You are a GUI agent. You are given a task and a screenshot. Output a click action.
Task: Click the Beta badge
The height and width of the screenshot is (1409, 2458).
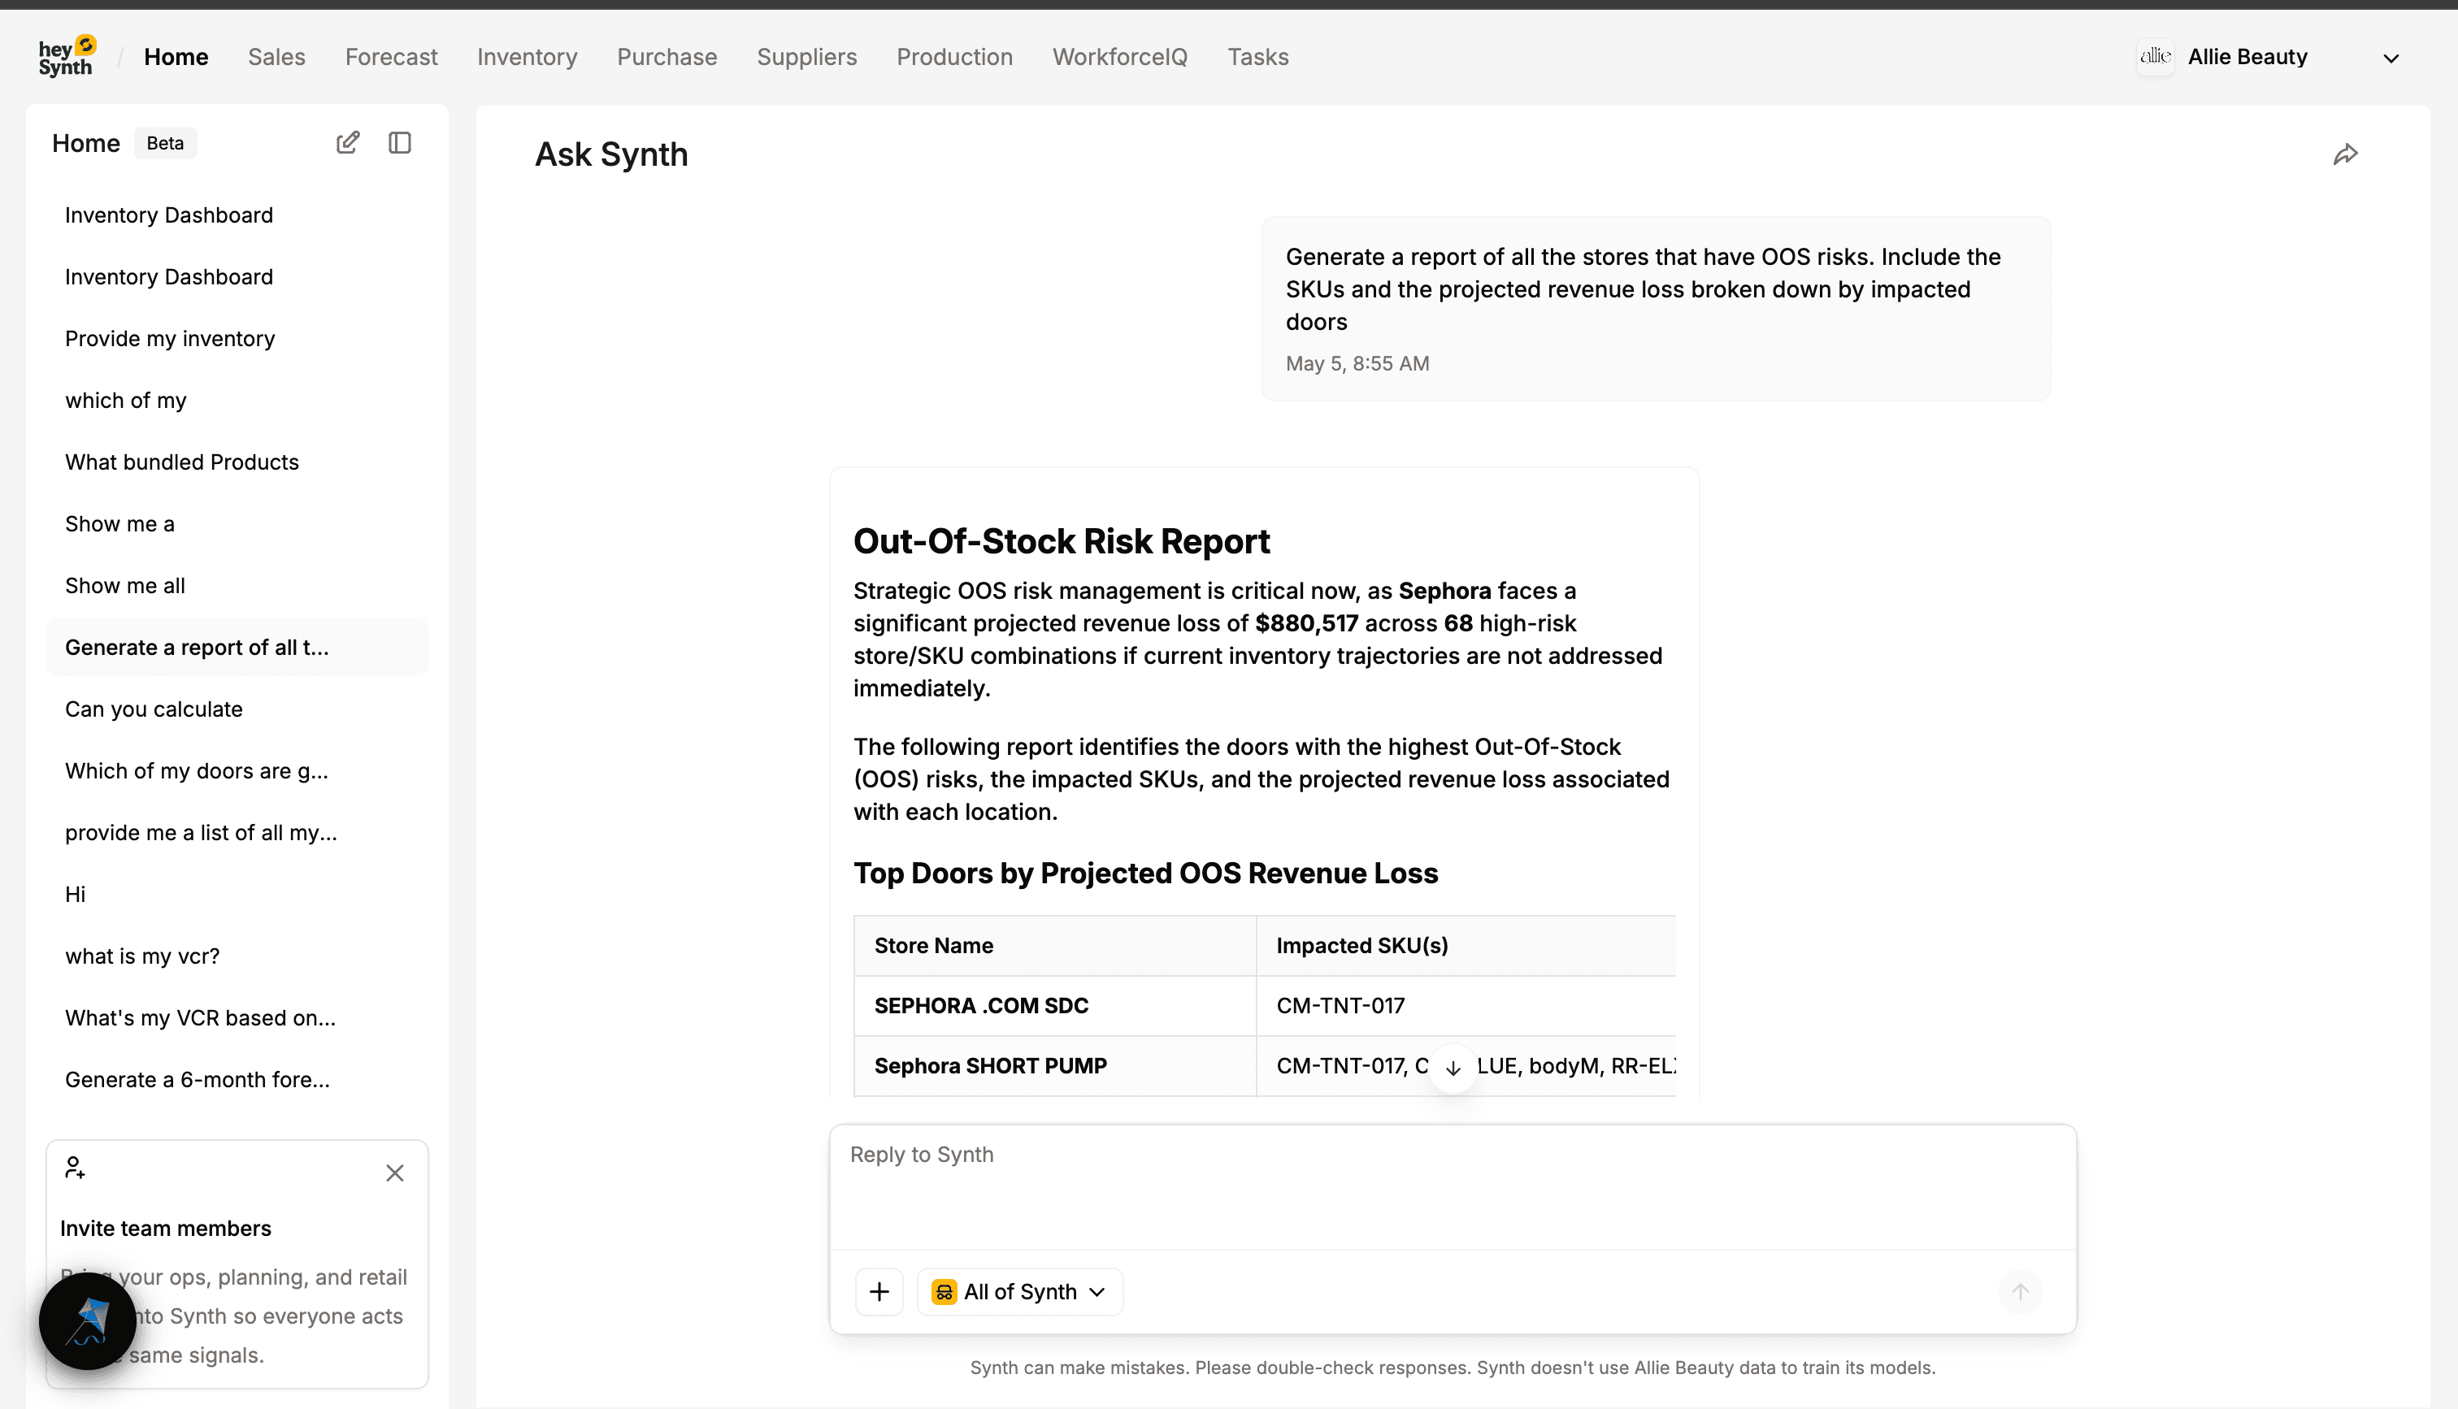(166, 143)
